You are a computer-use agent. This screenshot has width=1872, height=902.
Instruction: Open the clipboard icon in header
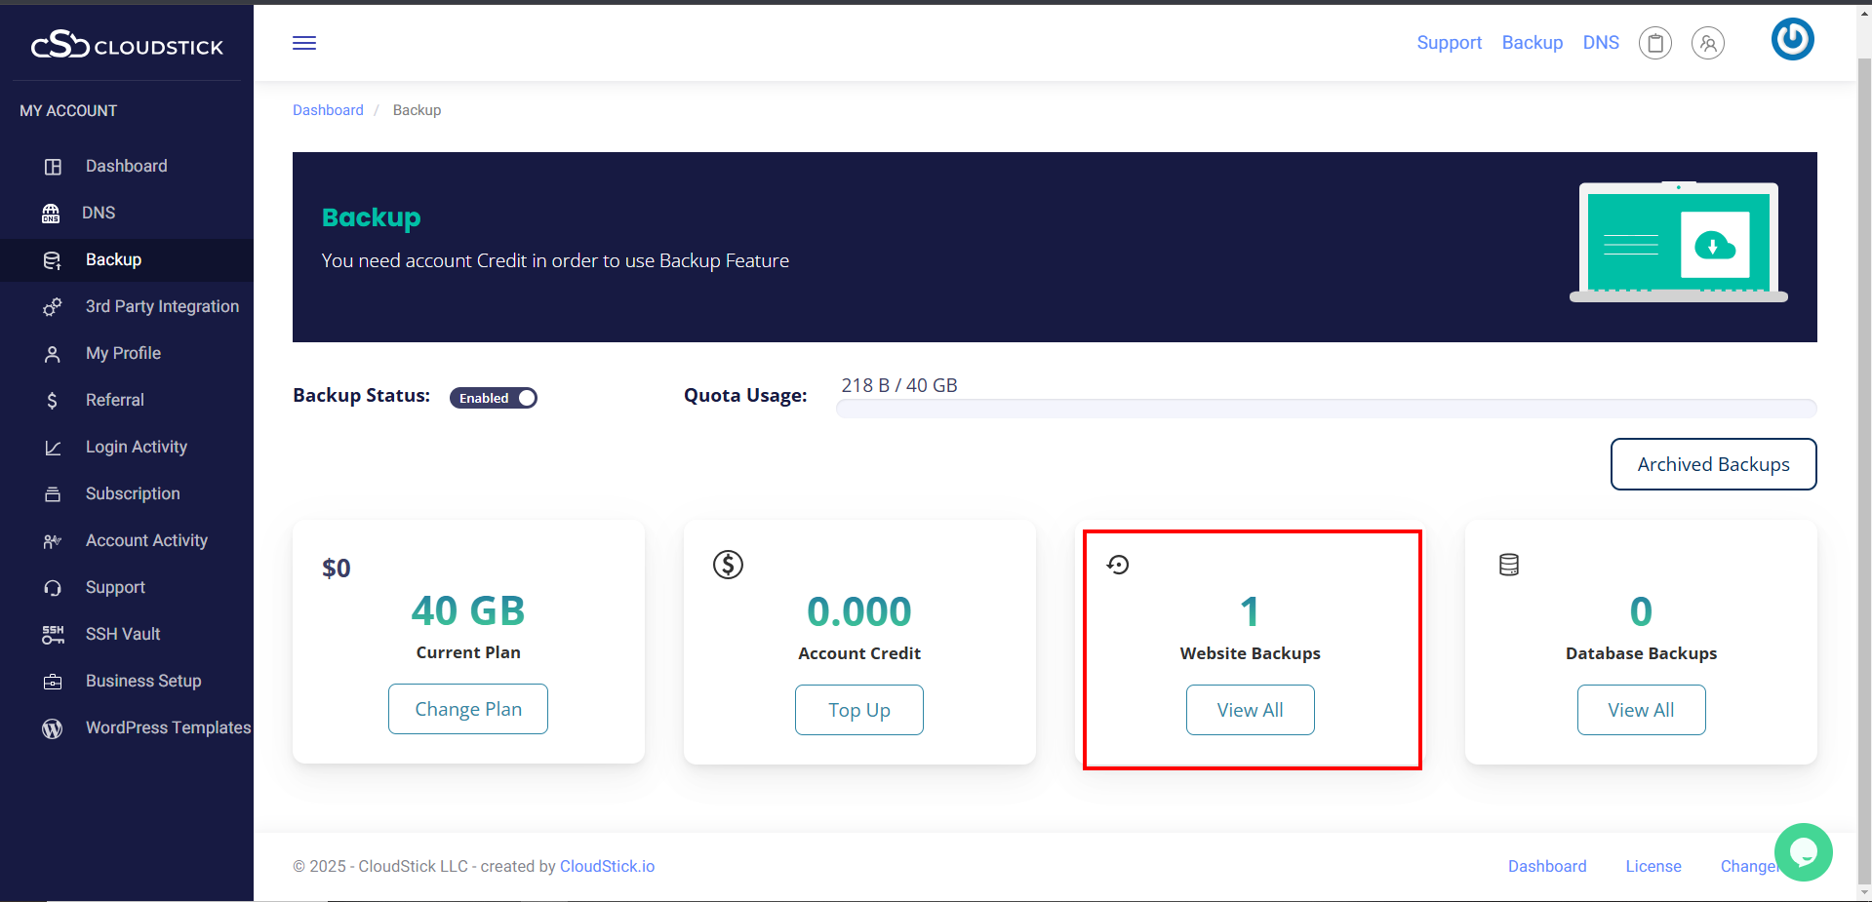(1654, 43)
